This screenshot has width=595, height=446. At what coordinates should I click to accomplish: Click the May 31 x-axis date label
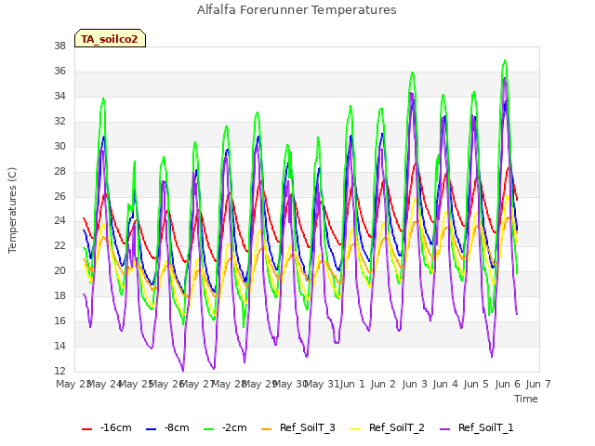[x=323, y=384]
